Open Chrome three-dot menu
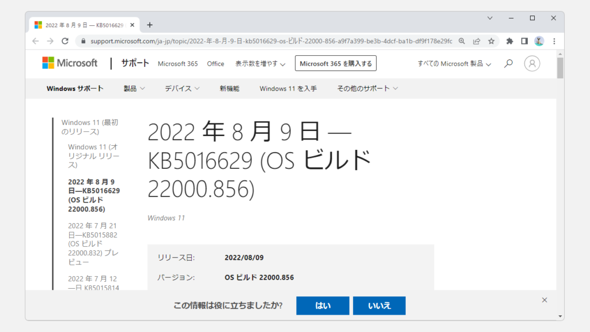This screenshot has width=590, height=332. (x=554, y=41)
